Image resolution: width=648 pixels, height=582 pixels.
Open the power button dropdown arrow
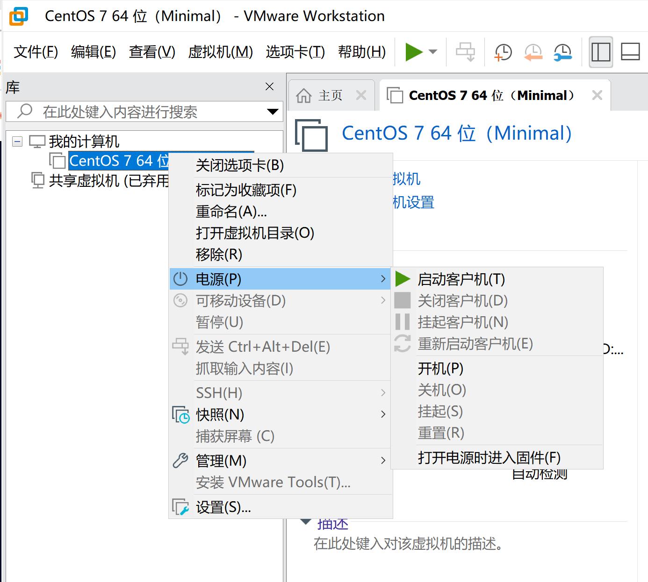click(x=432, y=52)
